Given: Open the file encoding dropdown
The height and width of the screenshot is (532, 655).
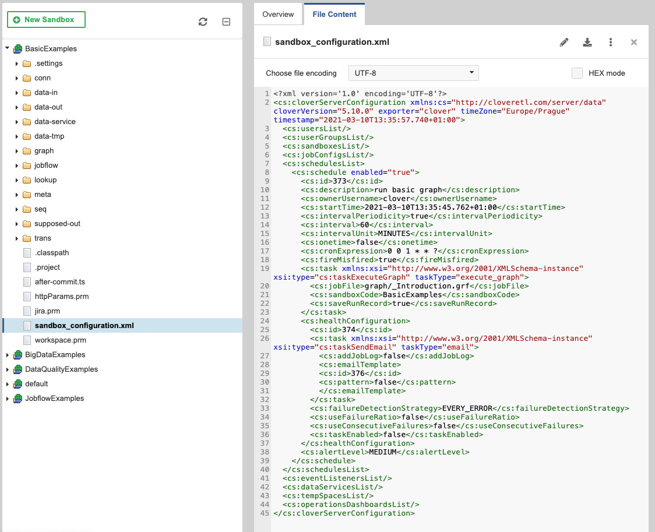Looking at the screenshot, I should [413, 73].
